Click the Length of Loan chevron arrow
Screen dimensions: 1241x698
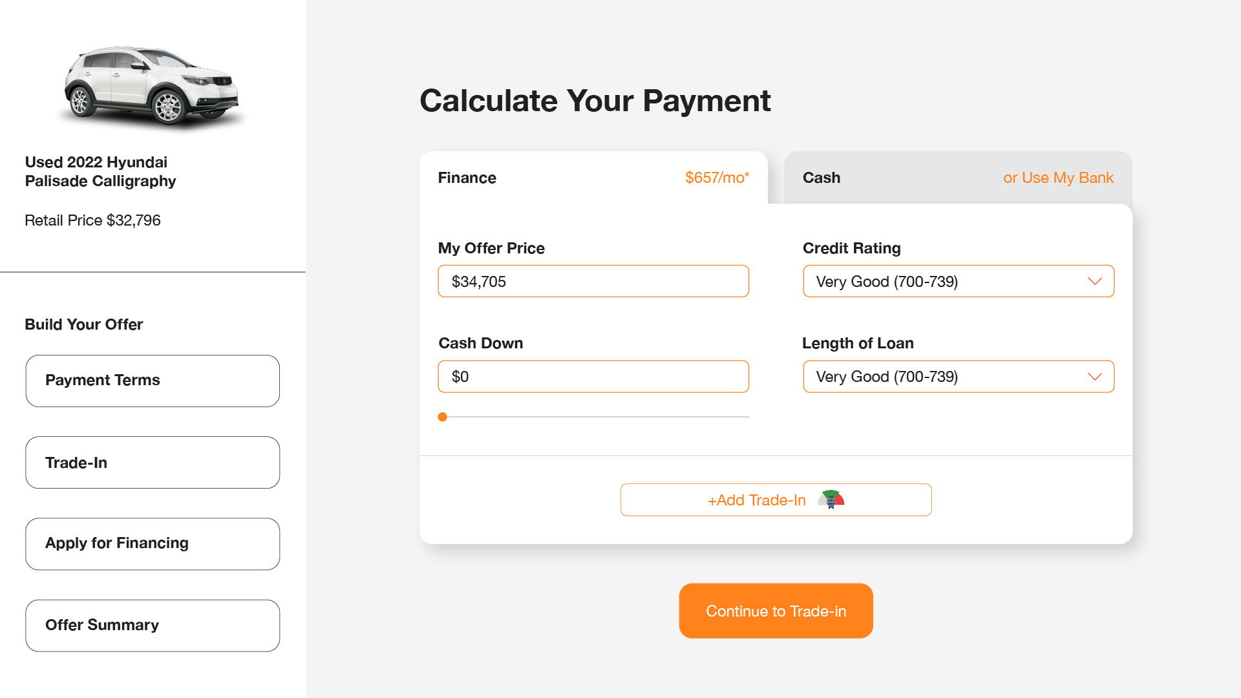[x=1094, y=377]
